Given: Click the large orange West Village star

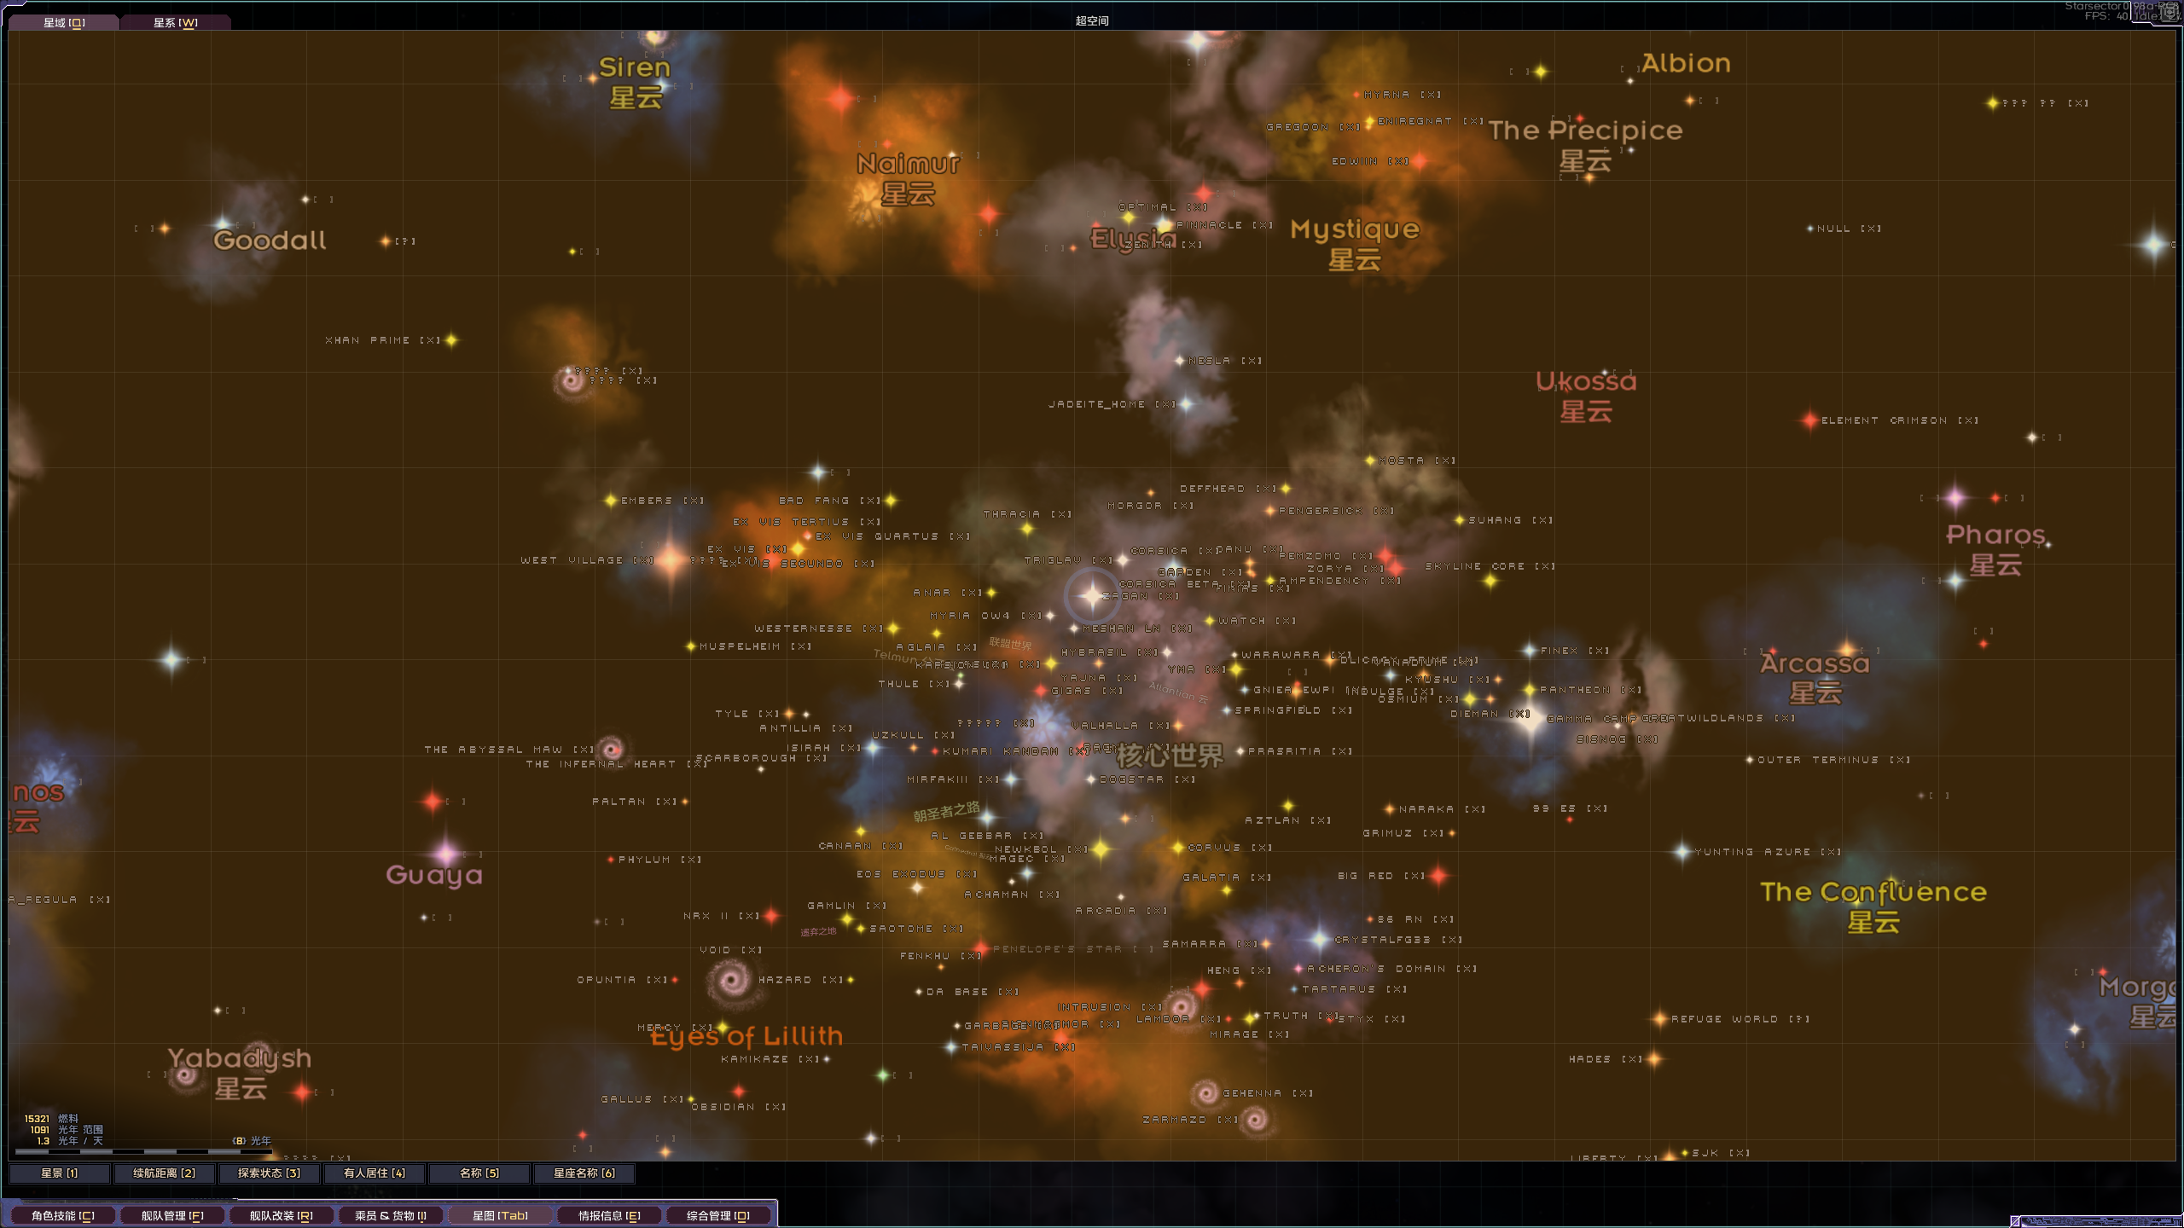Looking at the screenshot, I should (x=670, y=559).
